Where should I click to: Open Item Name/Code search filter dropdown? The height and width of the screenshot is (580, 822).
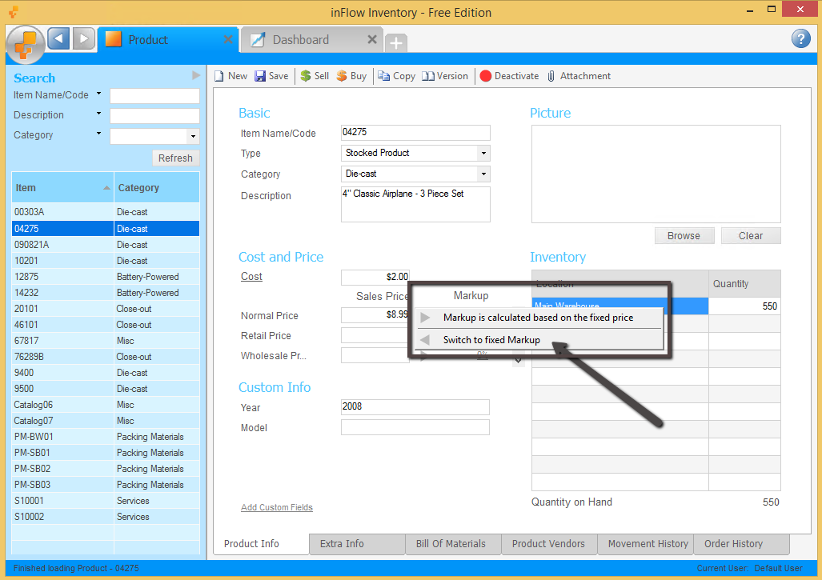98,94
